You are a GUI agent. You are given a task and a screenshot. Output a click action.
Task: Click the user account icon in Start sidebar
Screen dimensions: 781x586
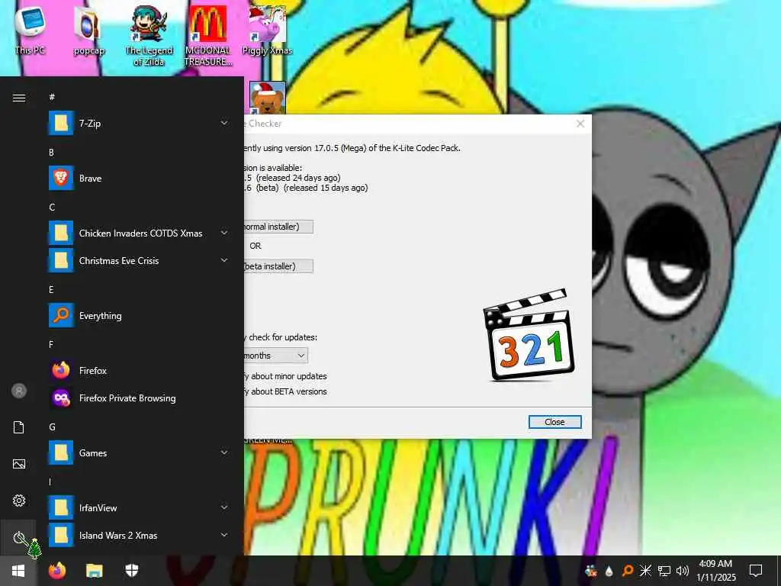[19, 391]
